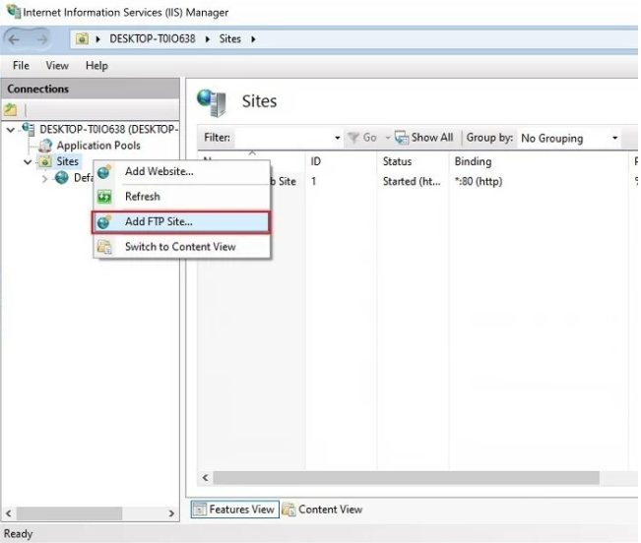Click Connections pane scroll right arrow
The image size is (641, 543).
[x=171, y=513]
